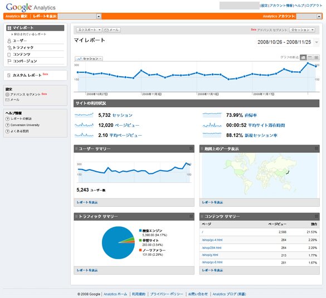Open the マイレポート dashboard icon in sidebar
This screenshot has width=326, height=298.
(9, 28)
